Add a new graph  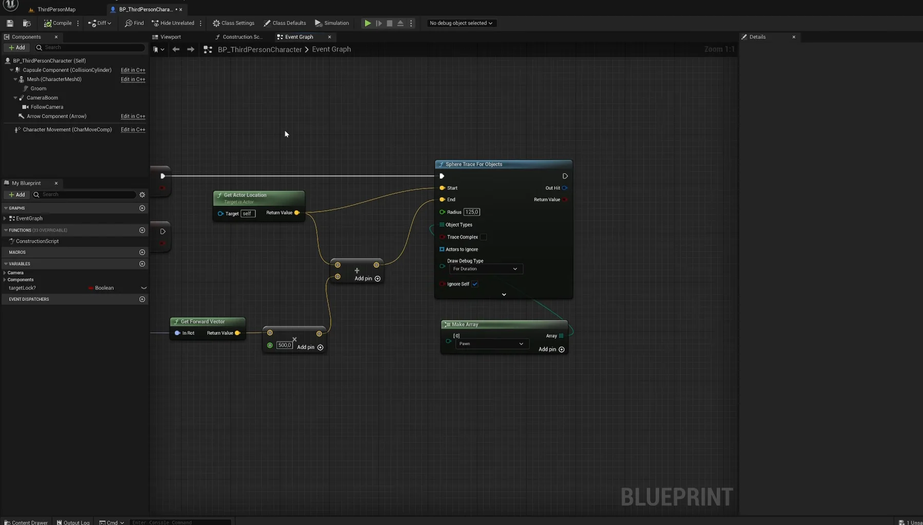[x=142, y=208]
